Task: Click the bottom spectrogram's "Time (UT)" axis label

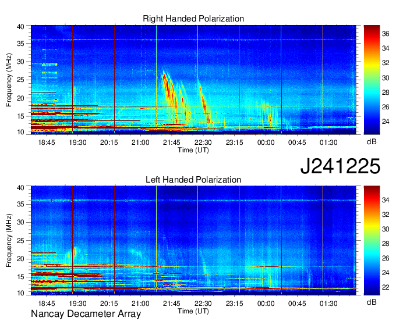Action: click(193, 311)
